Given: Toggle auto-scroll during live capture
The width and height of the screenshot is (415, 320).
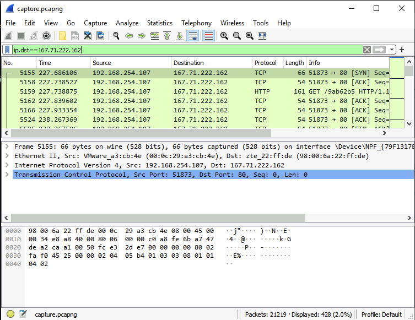Looking at the screenshot, I should [193, 36].
